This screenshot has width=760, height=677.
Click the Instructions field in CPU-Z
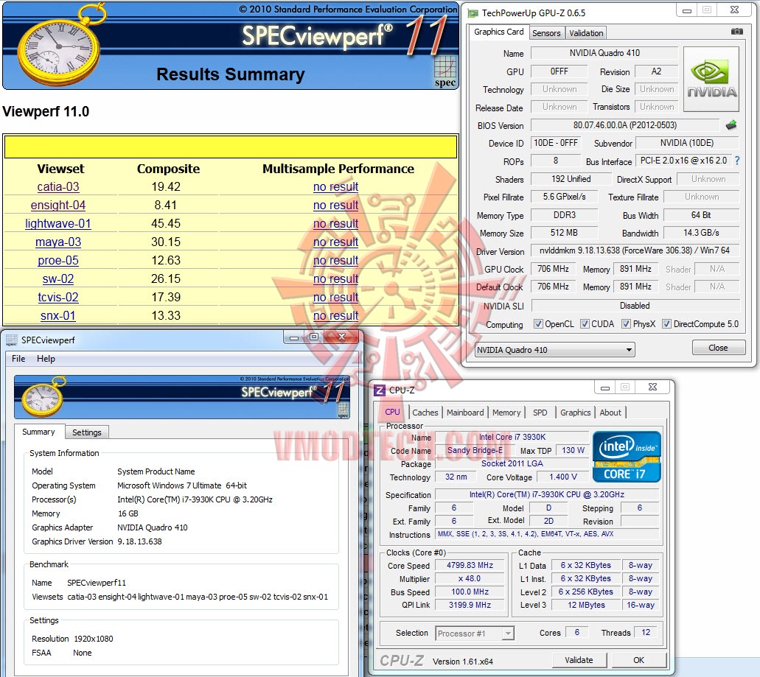pos(547,534)
